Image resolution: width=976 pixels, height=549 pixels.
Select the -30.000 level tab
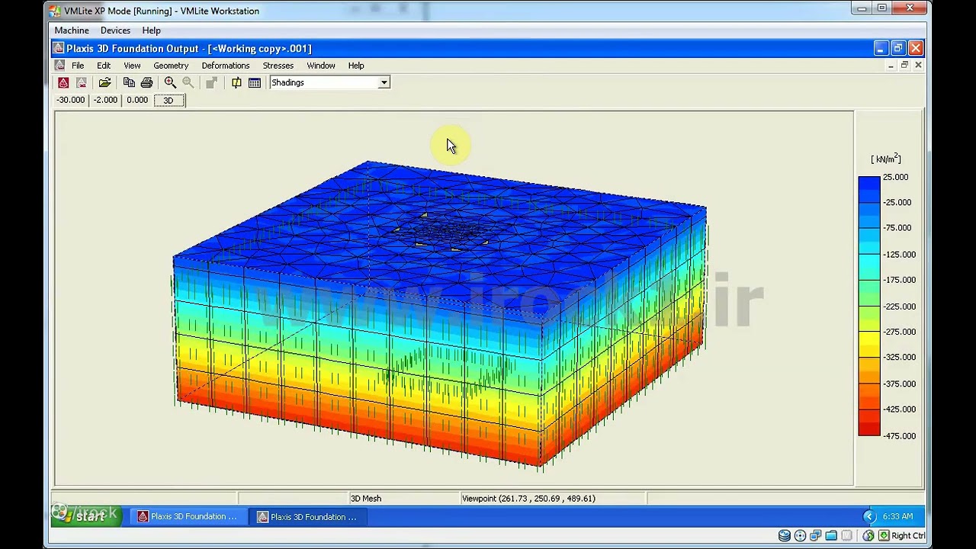(x=71, y=100)
